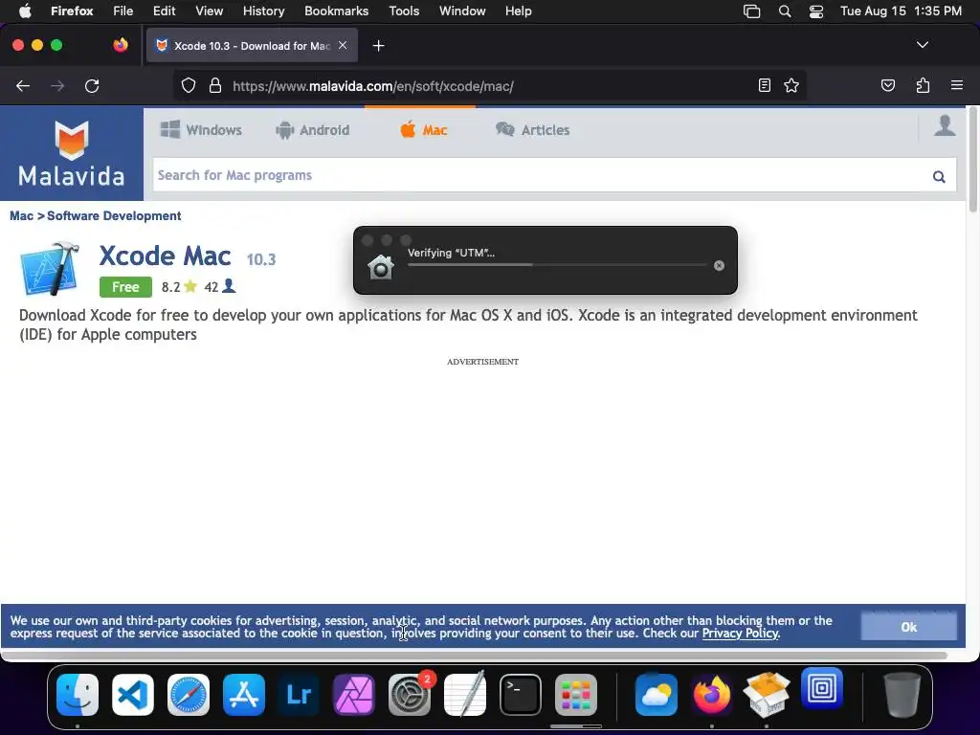Viewport: 980px width, 735px height.
Task: Open the tracking protection shield icon
Action: (189, 85)
